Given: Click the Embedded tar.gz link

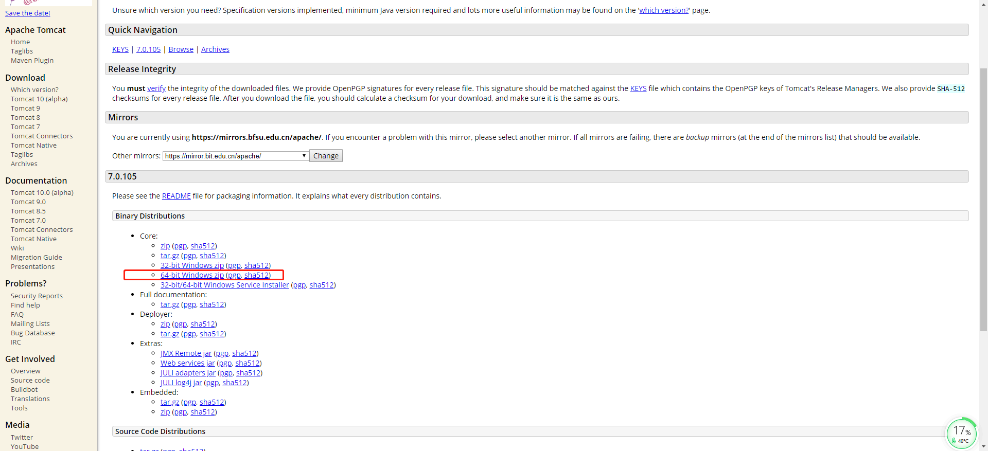Looking at the screenshot, I should click(x=170, y=402).
